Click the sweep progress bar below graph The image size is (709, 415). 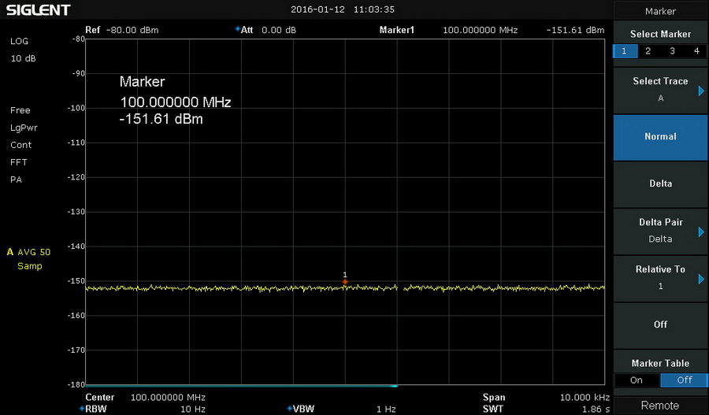[x=240, y=386]
